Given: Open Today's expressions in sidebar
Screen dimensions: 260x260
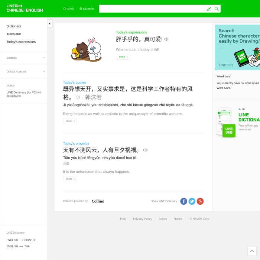Looking at the screenshot, I should tap(21, 42).
